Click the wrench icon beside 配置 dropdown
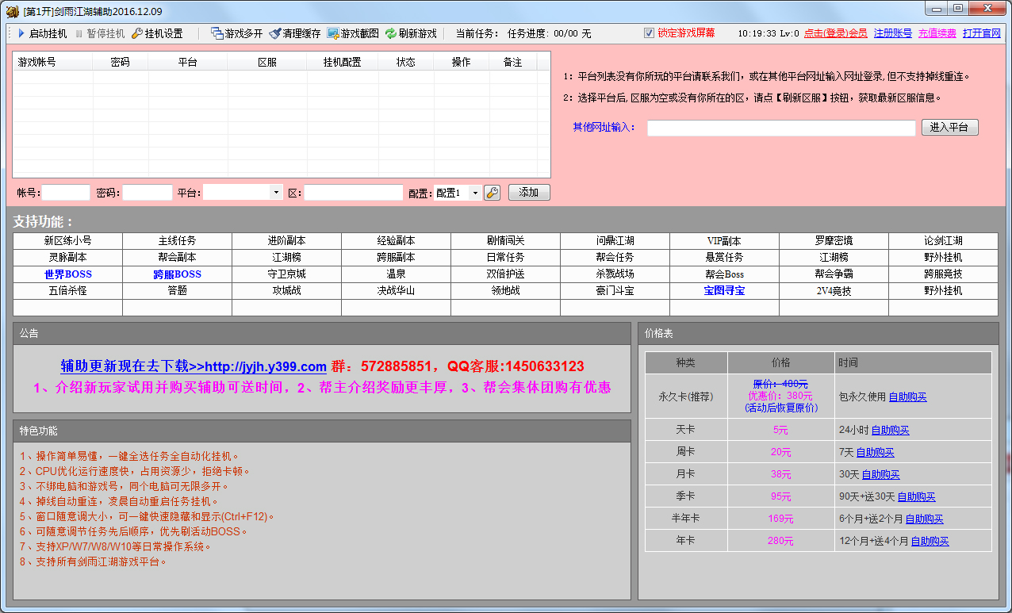1012x613 pixels. [492, 193]
